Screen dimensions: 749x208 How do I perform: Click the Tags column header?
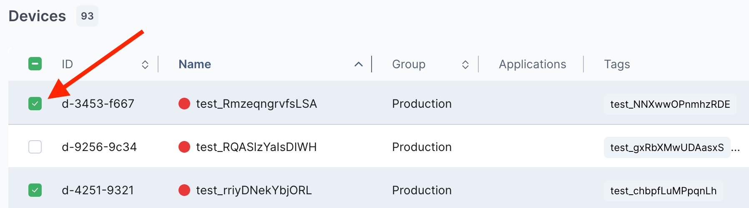click(x=617, y=64)
